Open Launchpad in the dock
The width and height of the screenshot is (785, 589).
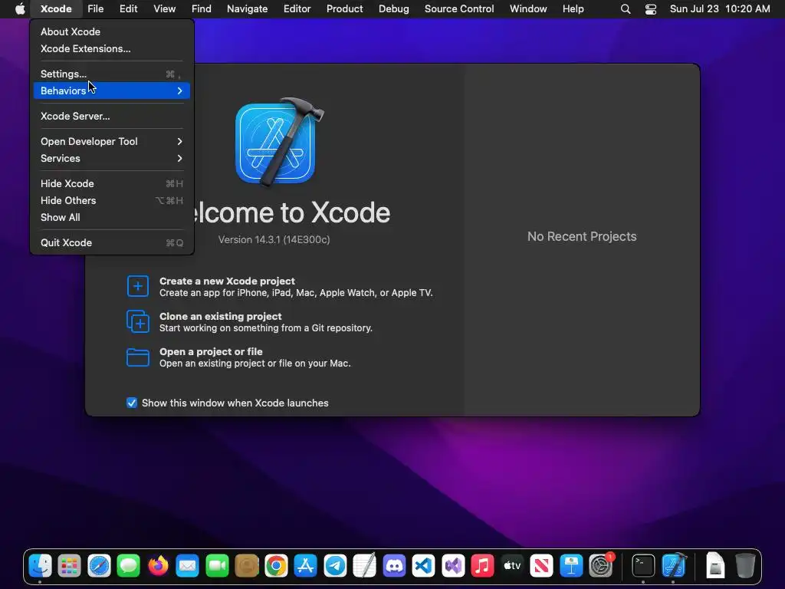[x=70, y=566]
